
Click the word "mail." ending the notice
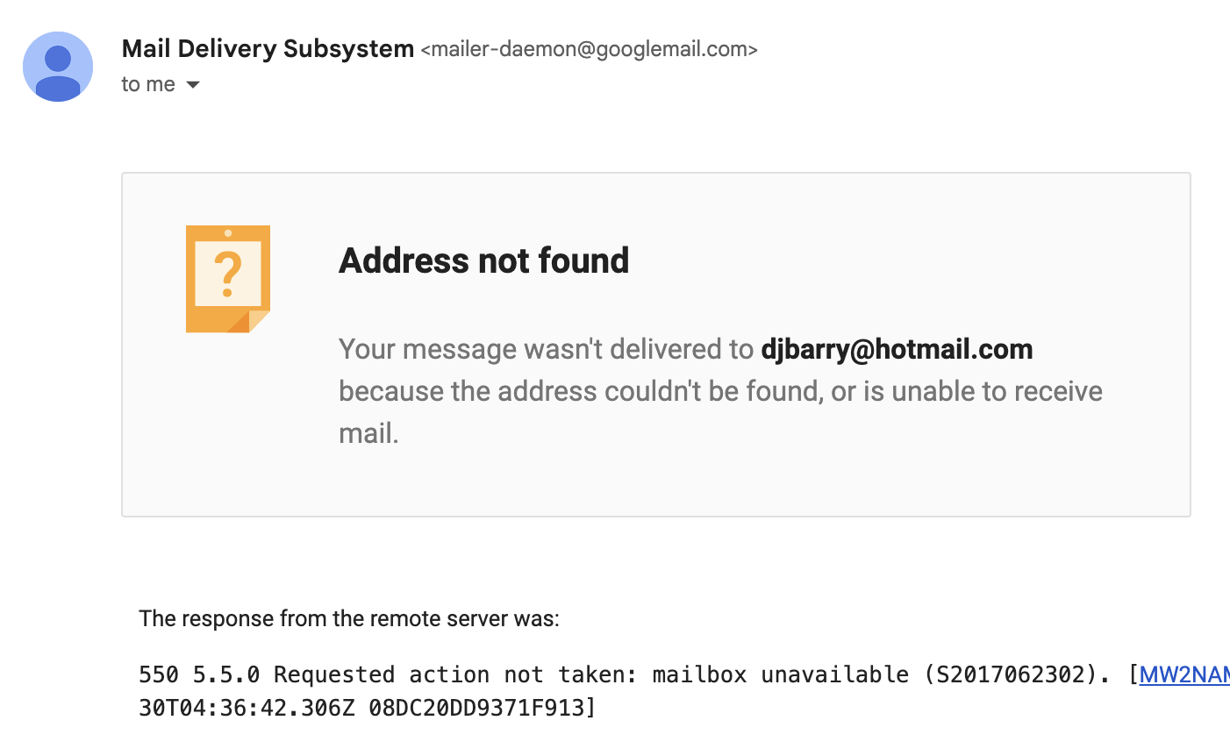[x=368, y=433]
